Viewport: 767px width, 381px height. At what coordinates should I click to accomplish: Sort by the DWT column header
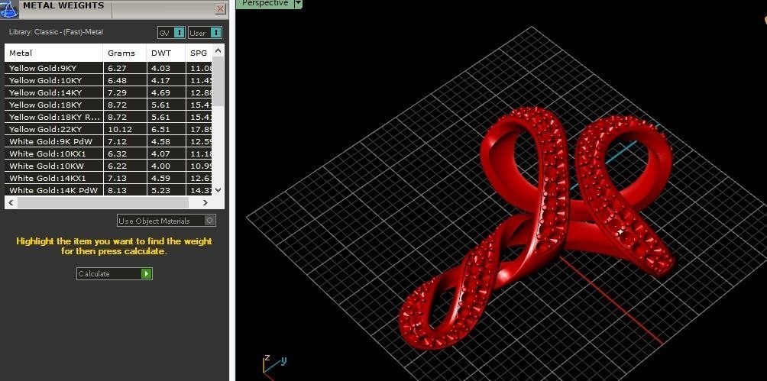pyautogui.click(x=166, y=53)
